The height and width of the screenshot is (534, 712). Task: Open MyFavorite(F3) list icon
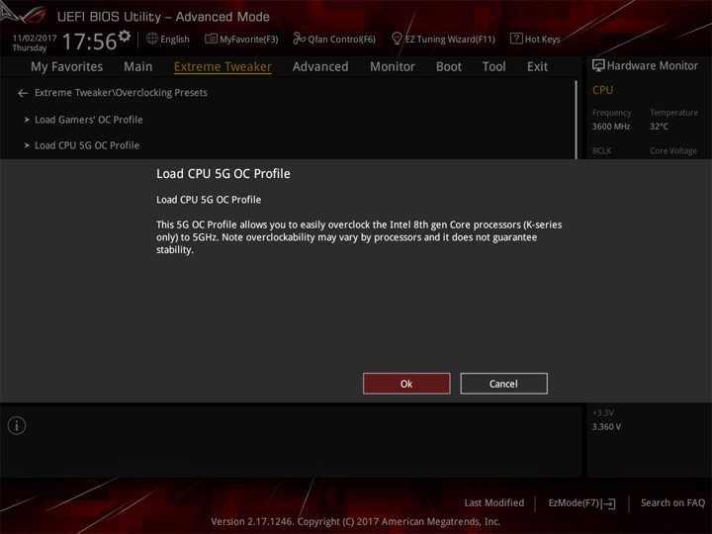point(212,39)
